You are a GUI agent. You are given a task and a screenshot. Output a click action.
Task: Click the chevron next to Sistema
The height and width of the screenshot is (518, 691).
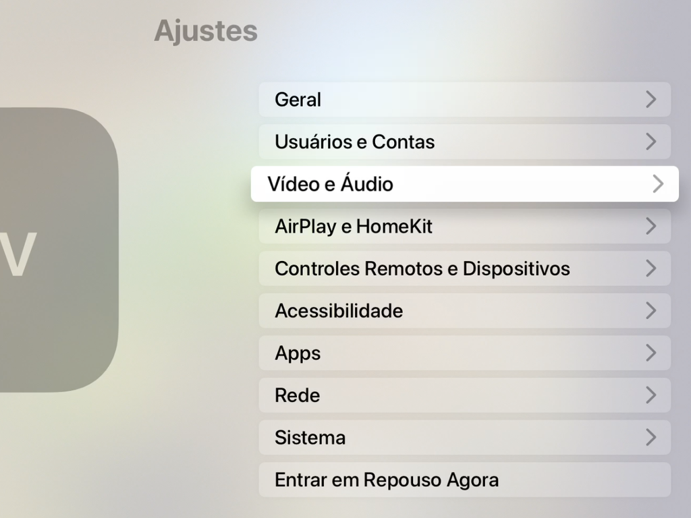click(x=651, y=438)
